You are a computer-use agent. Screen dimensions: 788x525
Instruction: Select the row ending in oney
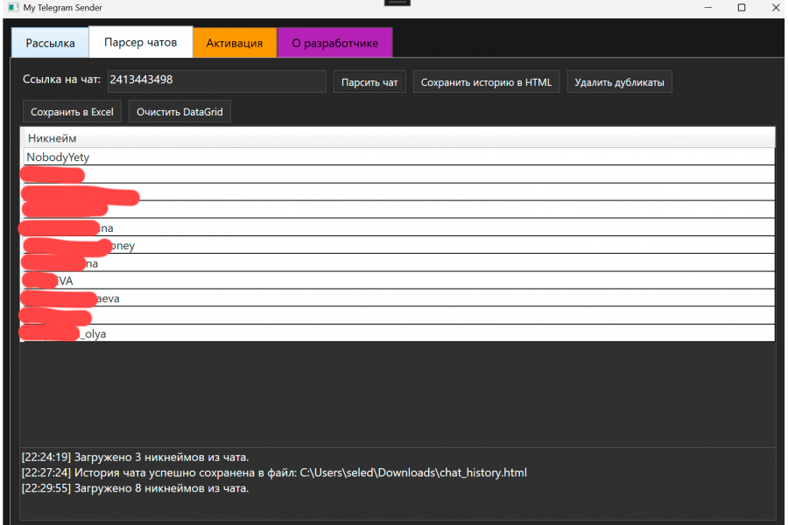point(398,245)
